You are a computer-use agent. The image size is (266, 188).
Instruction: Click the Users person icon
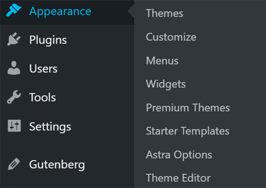coord(14,68)
